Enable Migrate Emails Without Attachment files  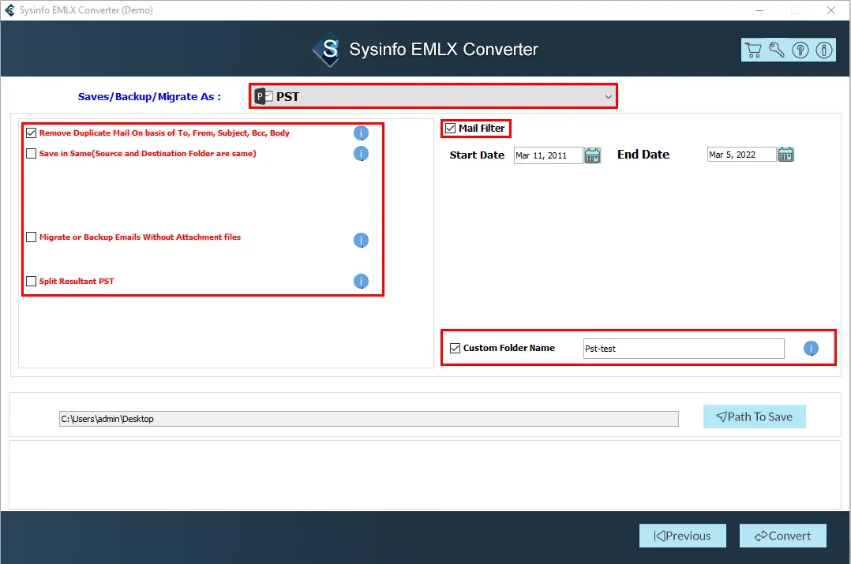tap(32, 237)
